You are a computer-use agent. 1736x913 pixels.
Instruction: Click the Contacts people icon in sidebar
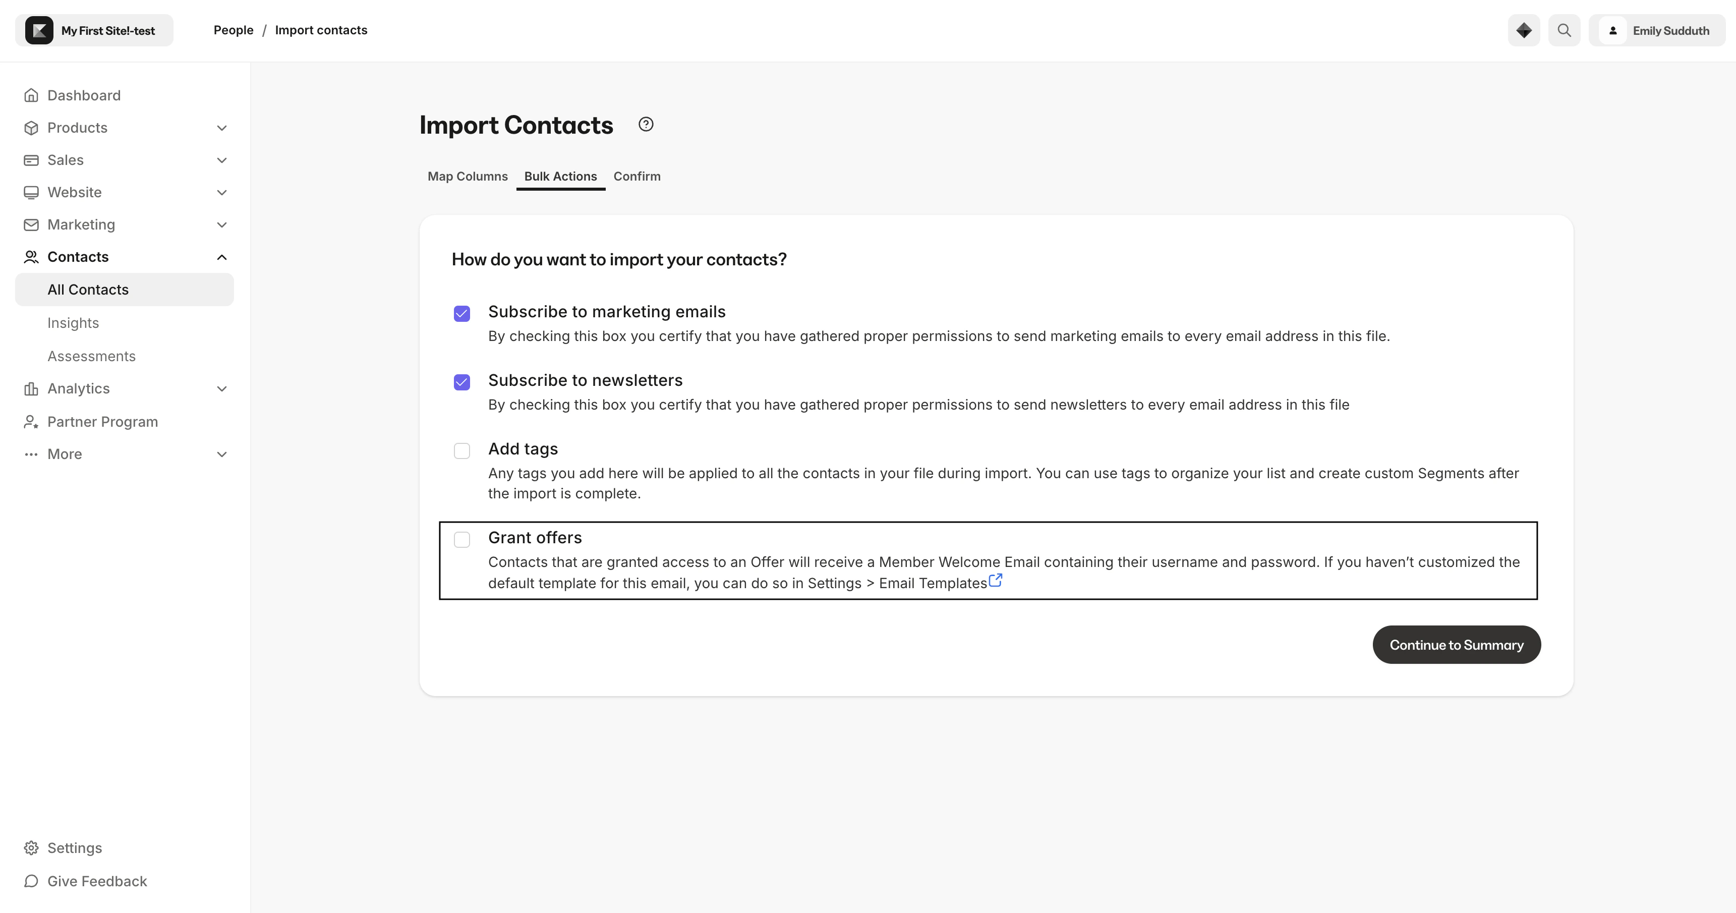[31, 257]
